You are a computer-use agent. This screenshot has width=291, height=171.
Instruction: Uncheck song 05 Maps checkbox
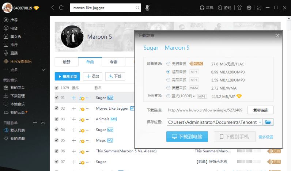coord(57,140)
